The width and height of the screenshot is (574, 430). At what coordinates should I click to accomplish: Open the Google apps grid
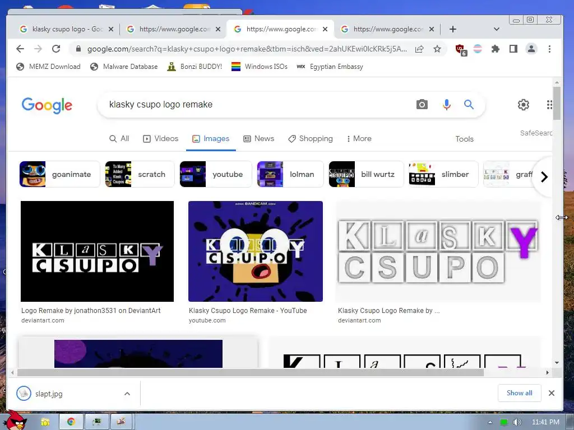[549, 105]
